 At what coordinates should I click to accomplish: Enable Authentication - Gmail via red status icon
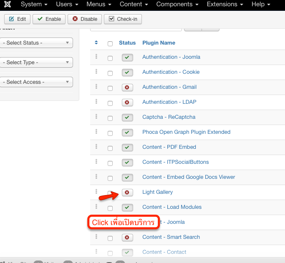pyautogui.click(x=127, y=88)
